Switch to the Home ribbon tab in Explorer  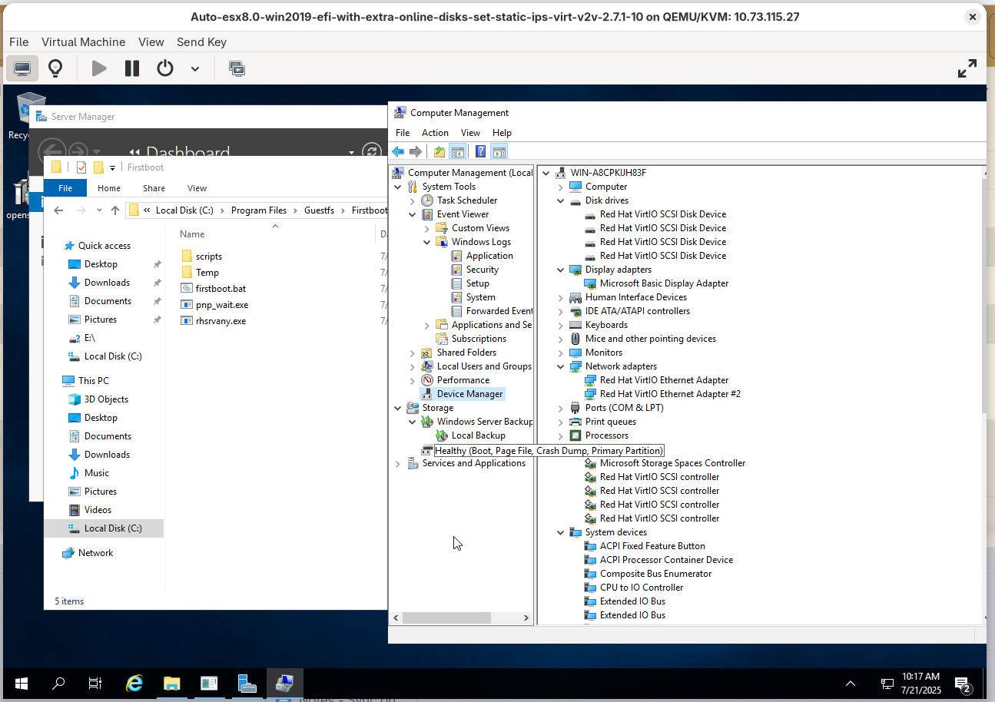109,188
